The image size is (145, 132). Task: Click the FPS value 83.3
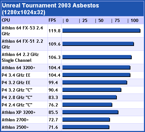coord(53,97)
